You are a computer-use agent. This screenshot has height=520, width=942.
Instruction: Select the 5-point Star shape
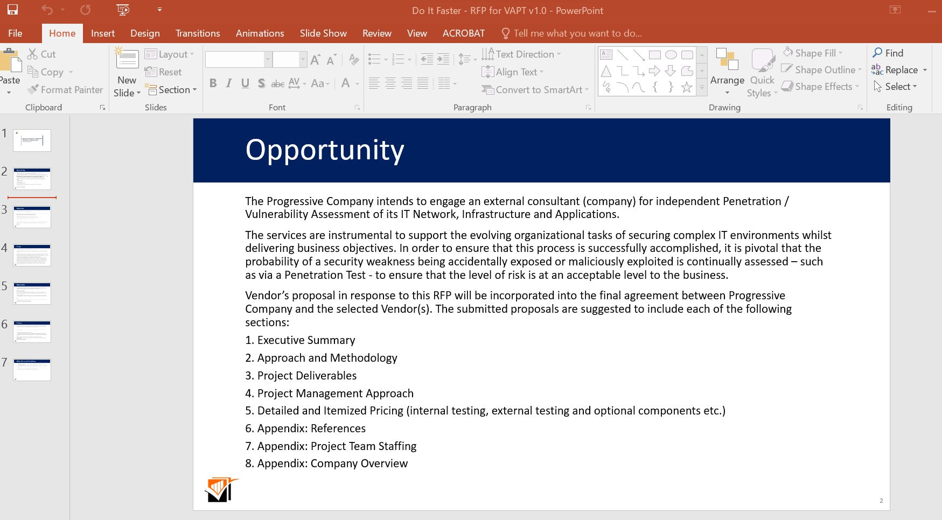click(687, 87)
